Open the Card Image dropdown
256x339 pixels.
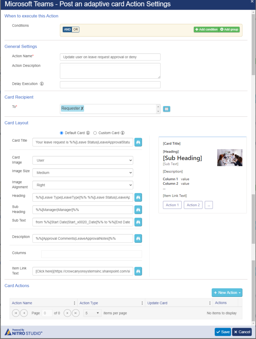pos(83,160)
